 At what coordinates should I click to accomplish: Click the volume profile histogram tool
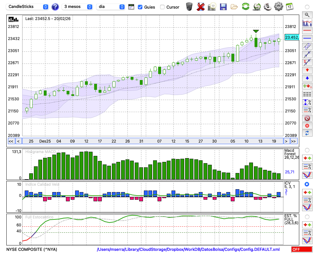(307, 23)
